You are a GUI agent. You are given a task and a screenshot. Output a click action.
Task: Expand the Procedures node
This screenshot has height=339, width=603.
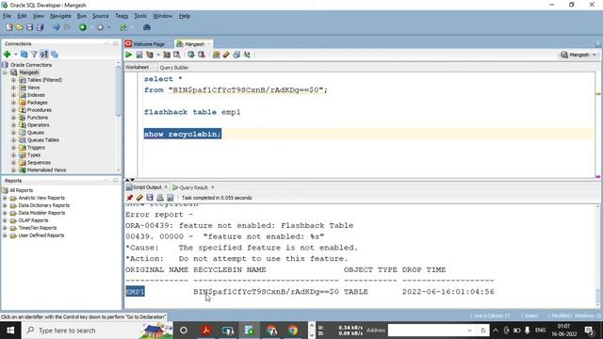[13, 110]
